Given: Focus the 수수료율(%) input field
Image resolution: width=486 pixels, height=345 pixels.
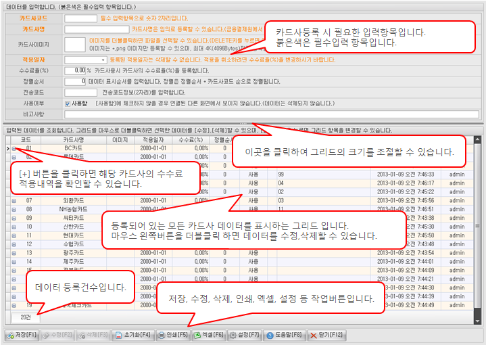Looking at the screenshot, I should click(75, 71).
